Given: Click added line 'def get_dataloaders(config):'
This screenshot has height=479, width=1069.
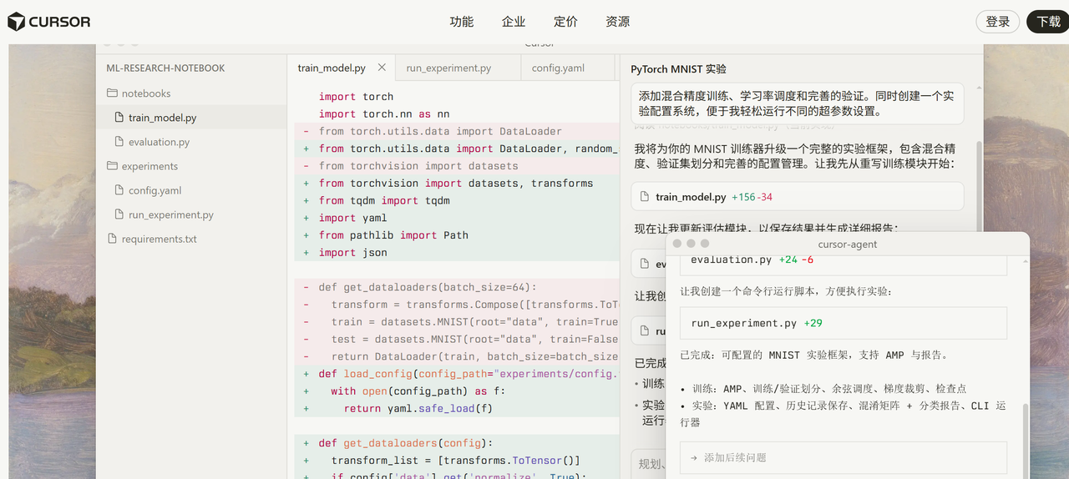Looking at the screenshot, I should (x=406, y=443).
